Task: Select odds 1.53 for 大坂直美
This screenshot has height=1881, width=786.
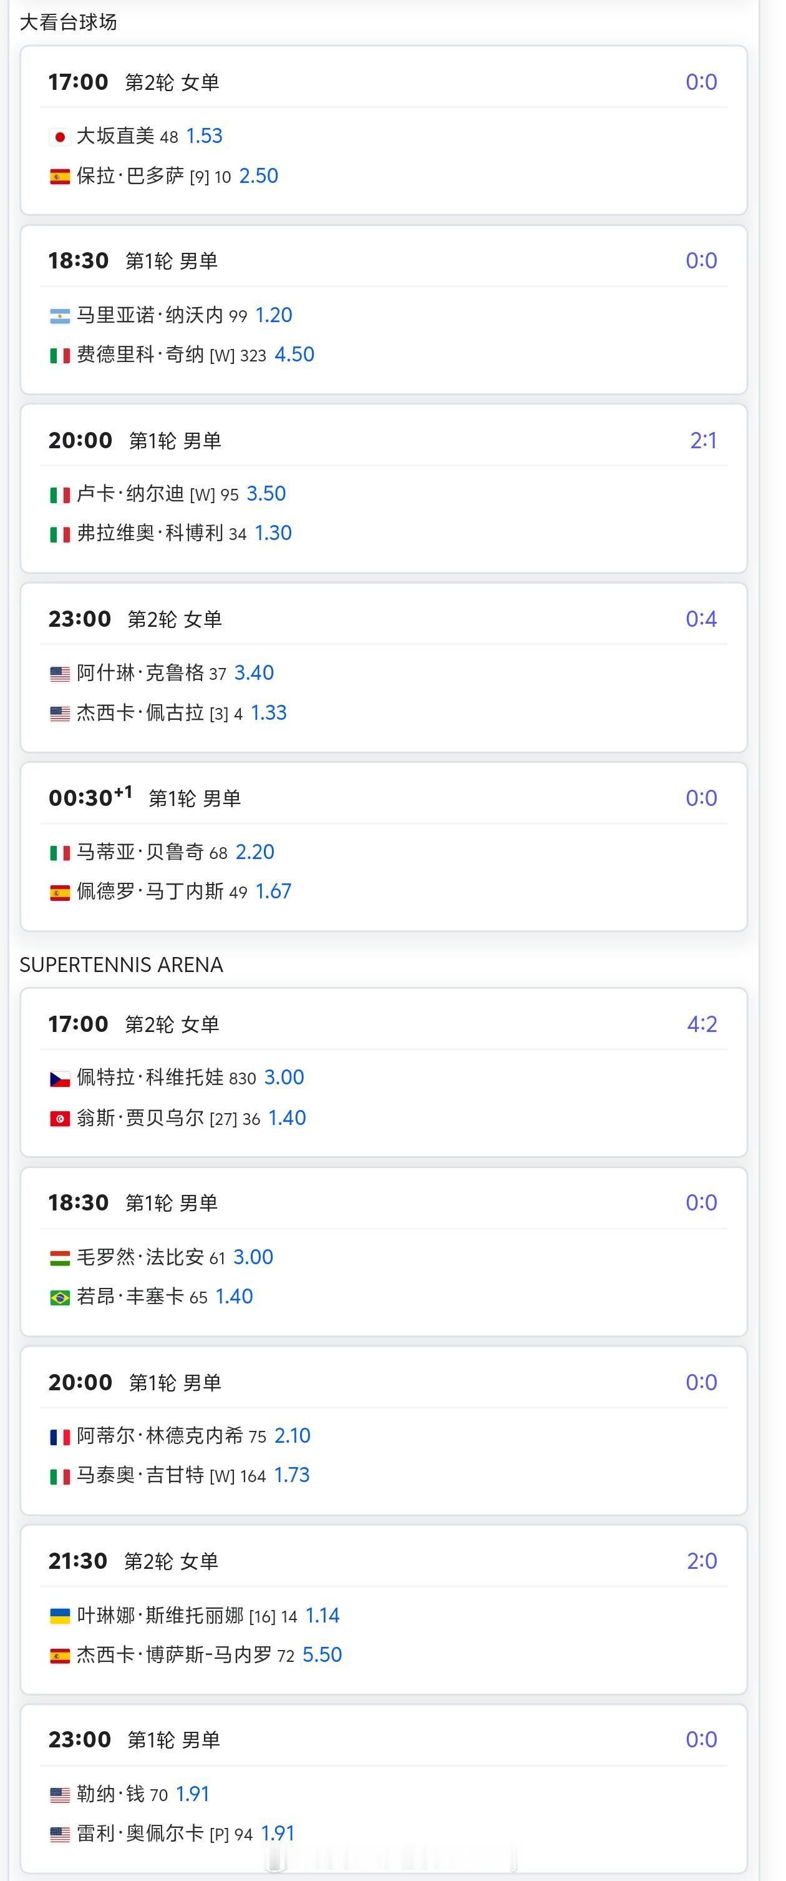Action: (205, 136)
